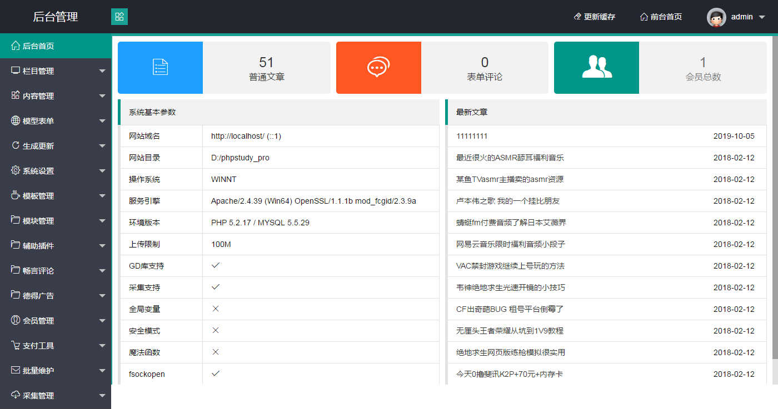The width and height of the screenshot is (778, 409).
Task: Click the checkmark in GD库支持 row
Action: [x=216, y=265]
